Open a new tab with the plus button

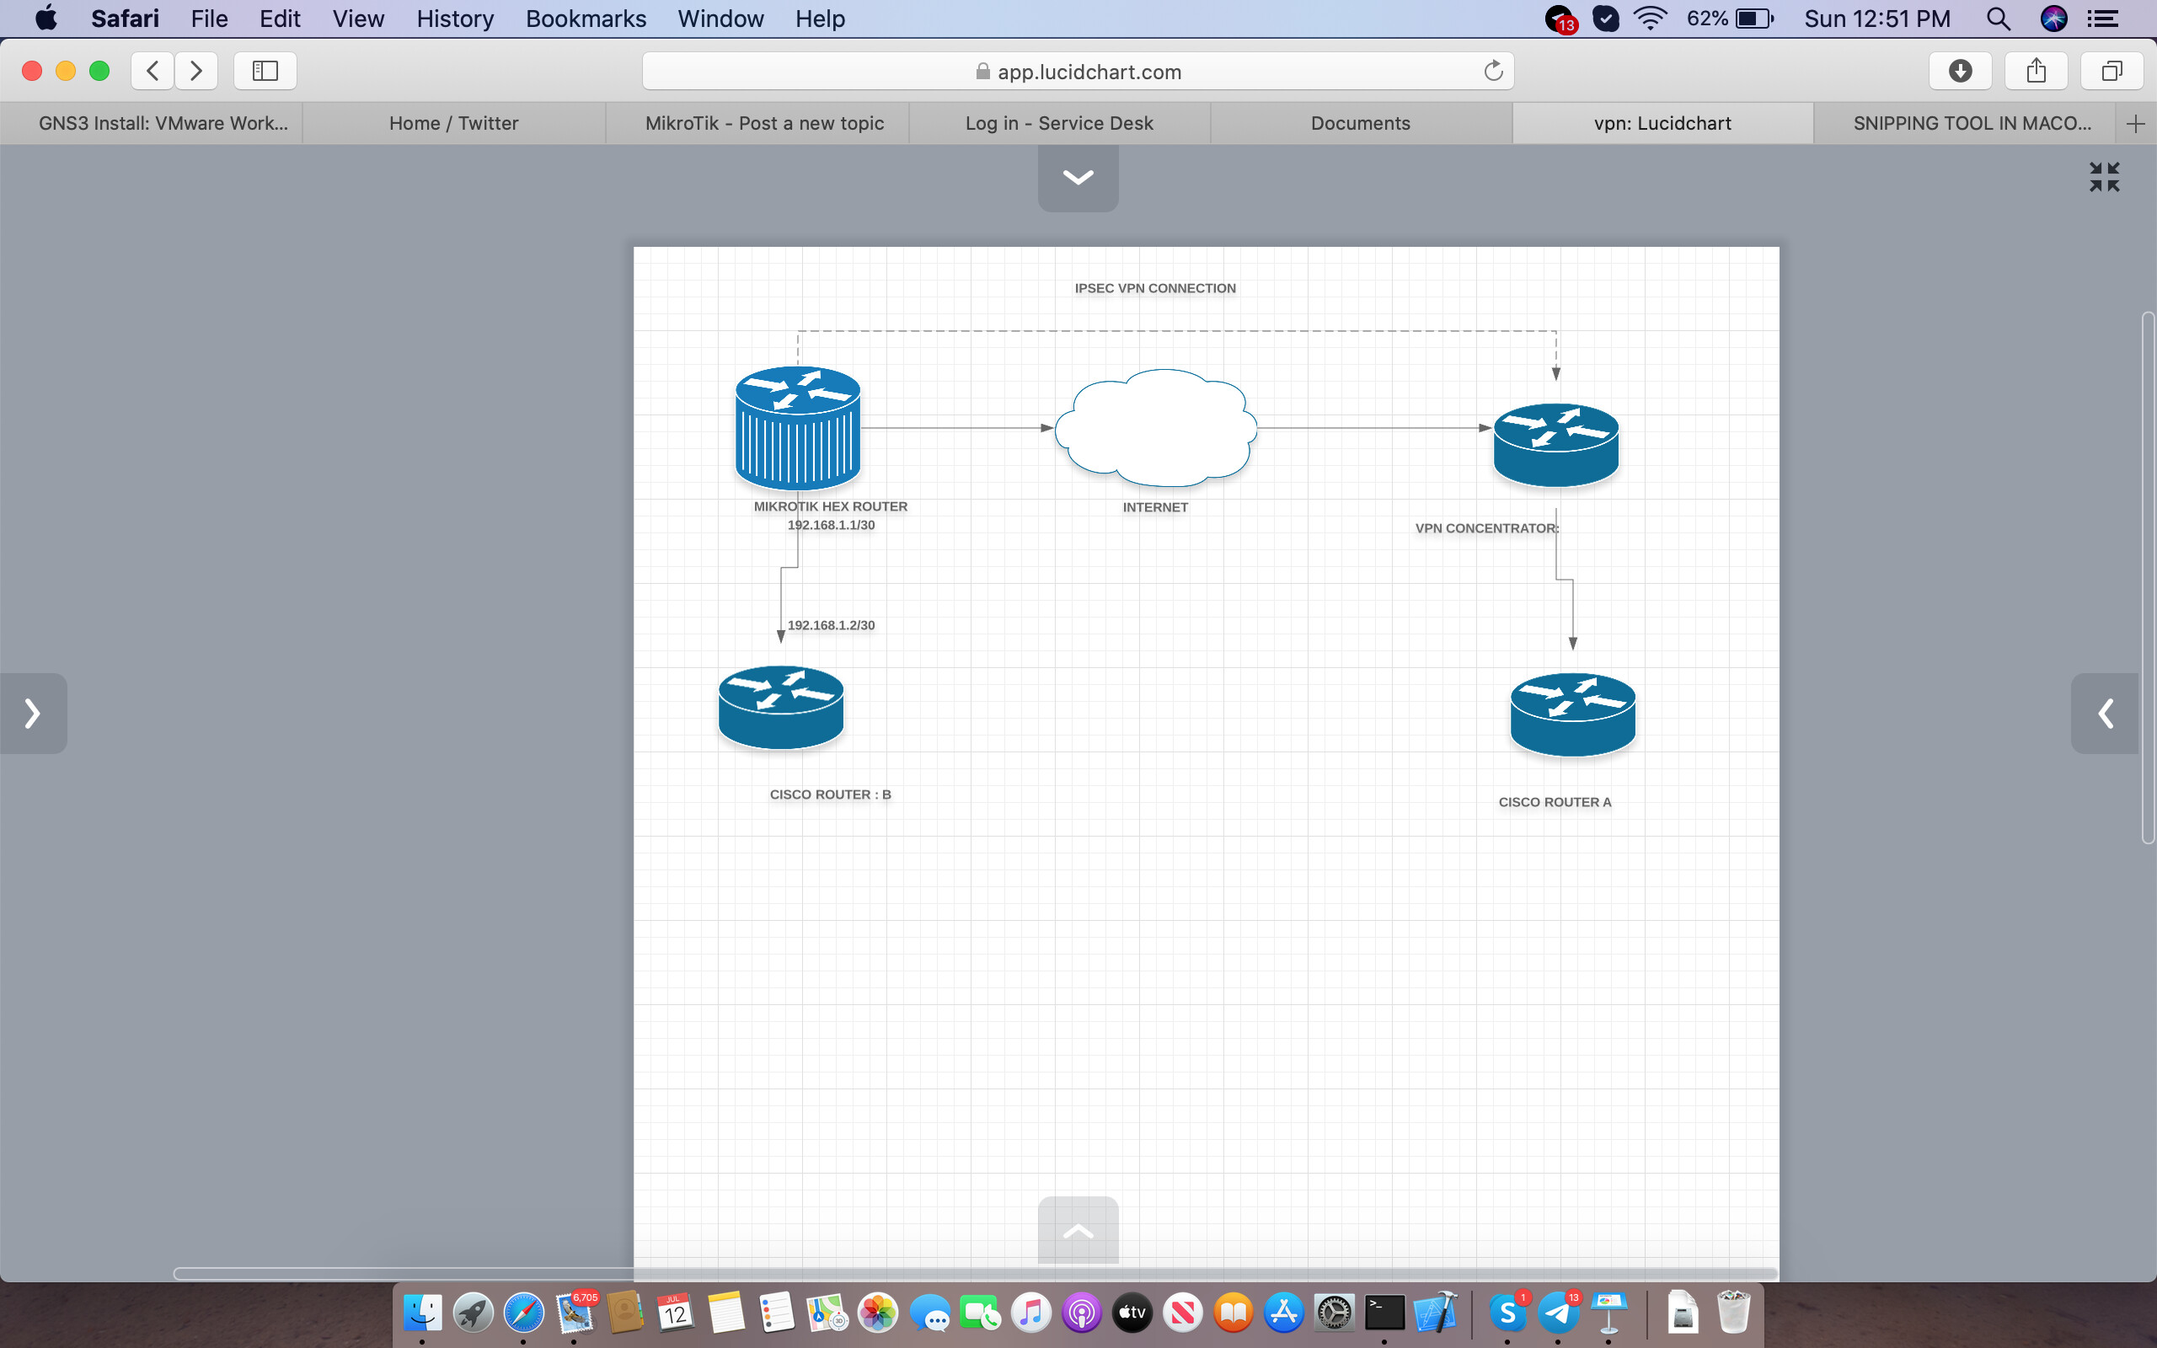tap(2136, 123)
